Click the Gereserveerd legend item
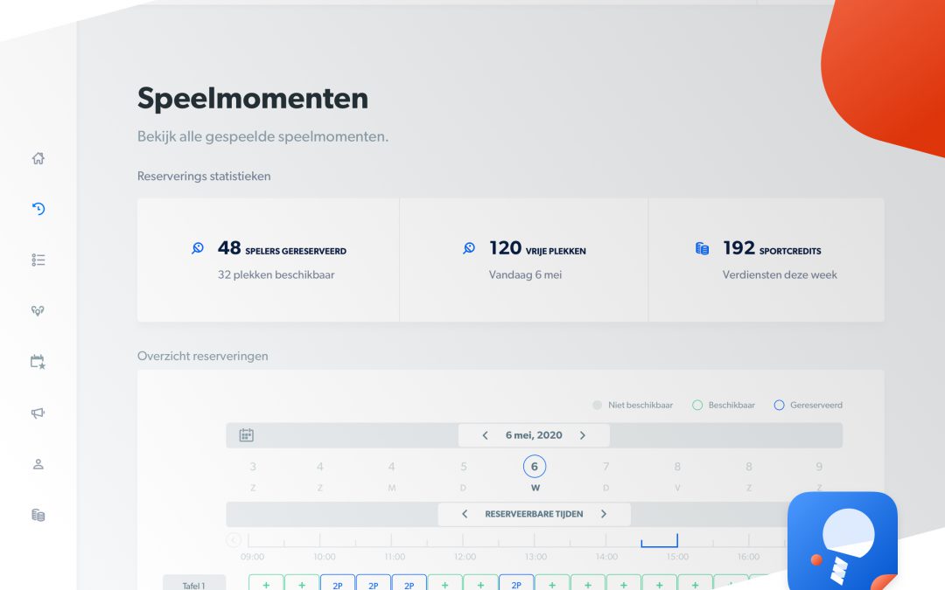This screenshot has width=945, height=590. click(808, 406)
